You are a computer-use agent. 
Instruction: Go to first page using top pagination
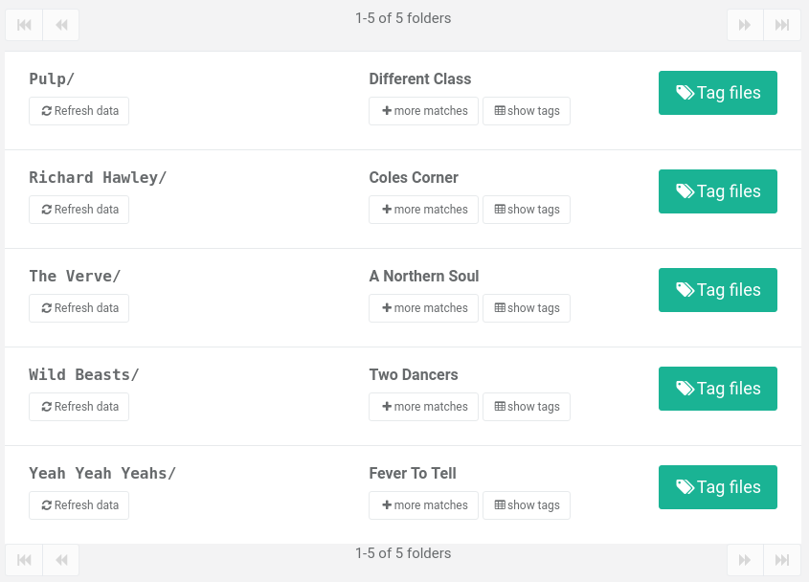pyautogui.click(x=24, y=25)
